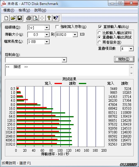This screenshot has width=139, height=167.
Task: Click the 傳輸速率 - MB / 秒 axis label
Action: [x=55, y=154]
